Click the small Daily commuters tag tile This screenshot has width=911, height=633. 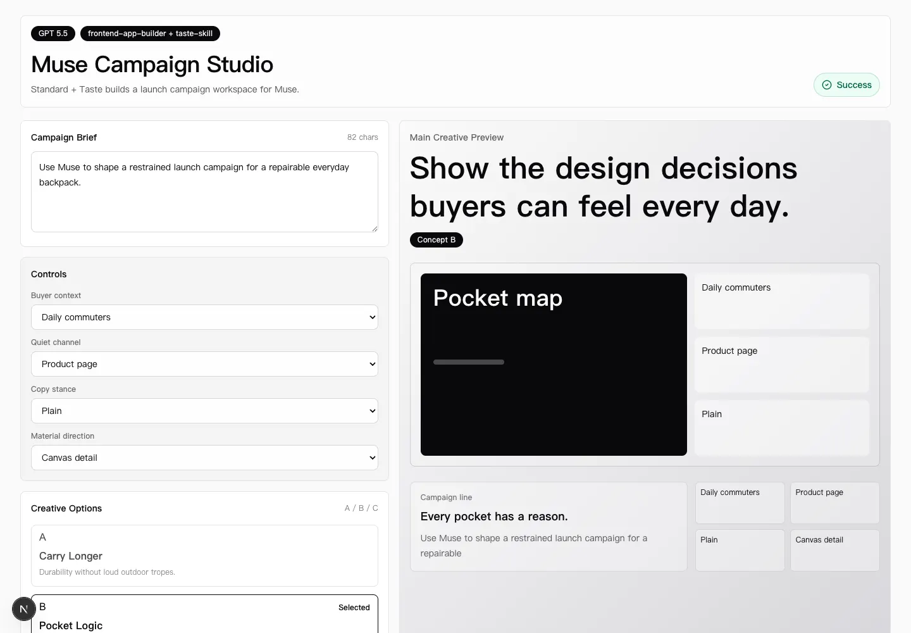740,503
